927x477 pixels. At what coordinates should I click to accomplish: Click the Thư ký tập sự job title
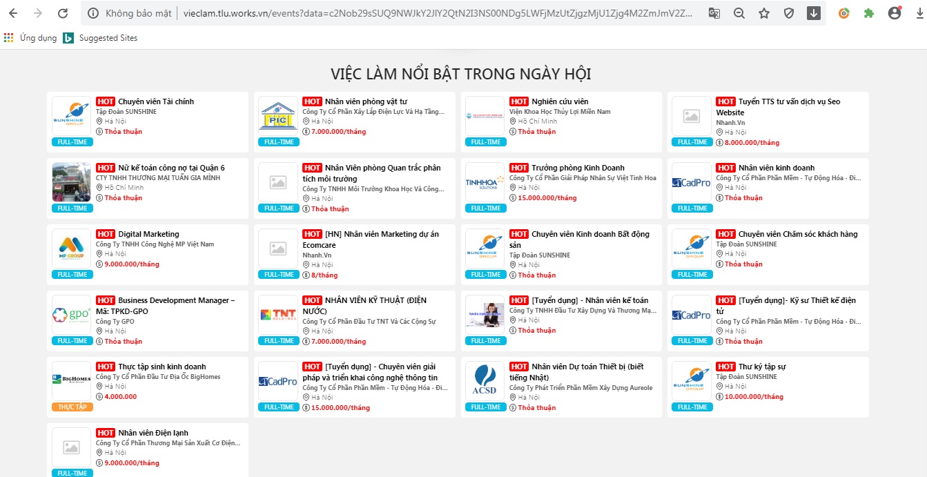coord(762,367)
